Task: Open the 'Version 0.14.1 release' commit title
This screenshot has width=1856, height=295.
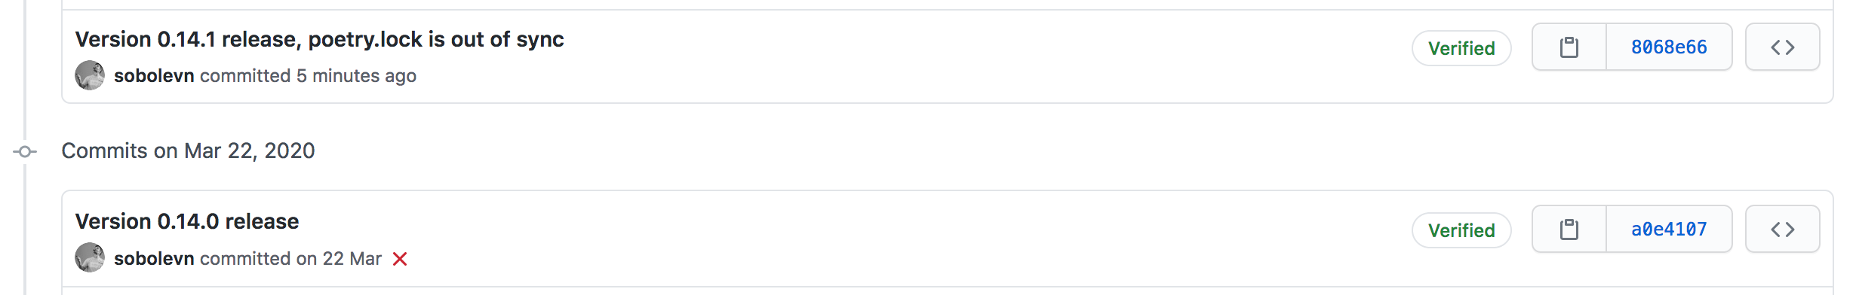Action: coord(319,39)
